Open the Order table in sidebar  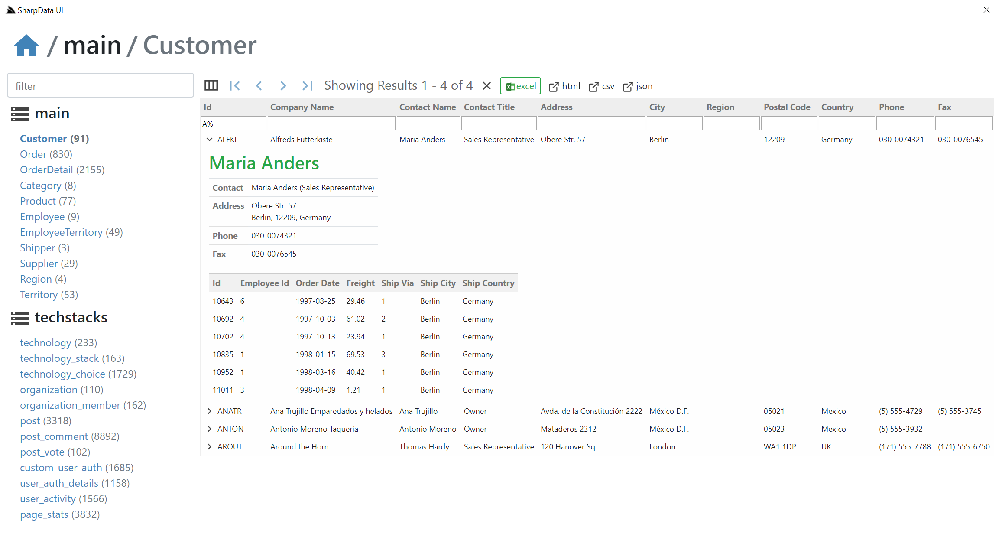pyautogui.click(x=33, y=154)
